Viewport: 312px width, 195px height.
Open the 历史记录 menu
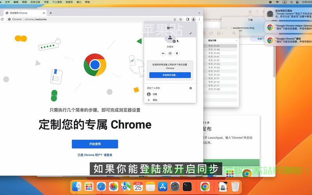[x=35, y=2]
